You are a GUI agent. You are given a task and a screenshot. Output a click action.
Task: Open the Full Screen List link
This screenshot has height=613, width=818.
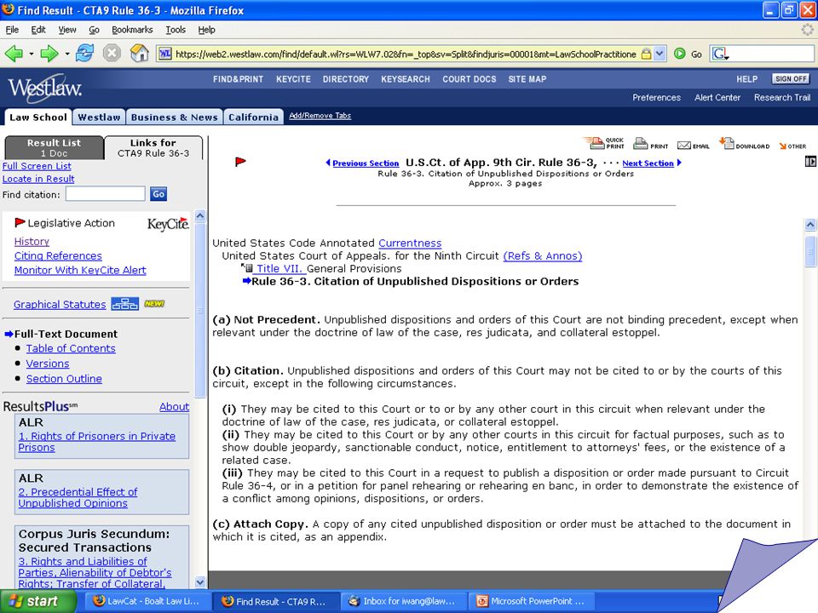tap(37, 166)
